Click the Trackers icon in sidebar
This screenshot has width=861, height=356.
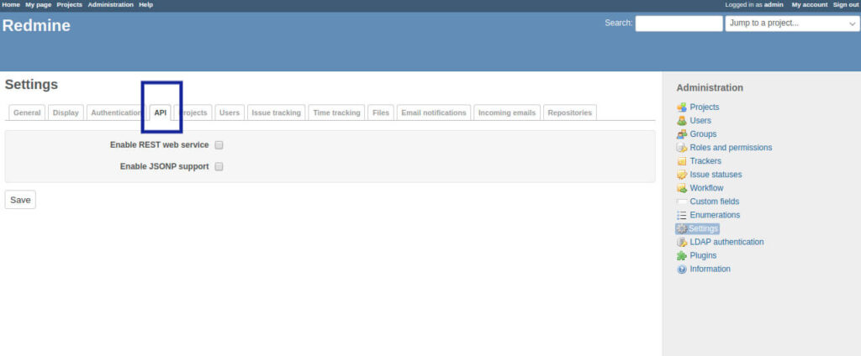(x=682, y=161)
